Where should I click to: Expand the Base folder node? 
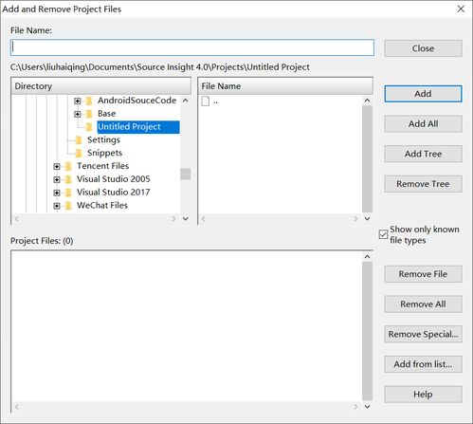(78, 114)
